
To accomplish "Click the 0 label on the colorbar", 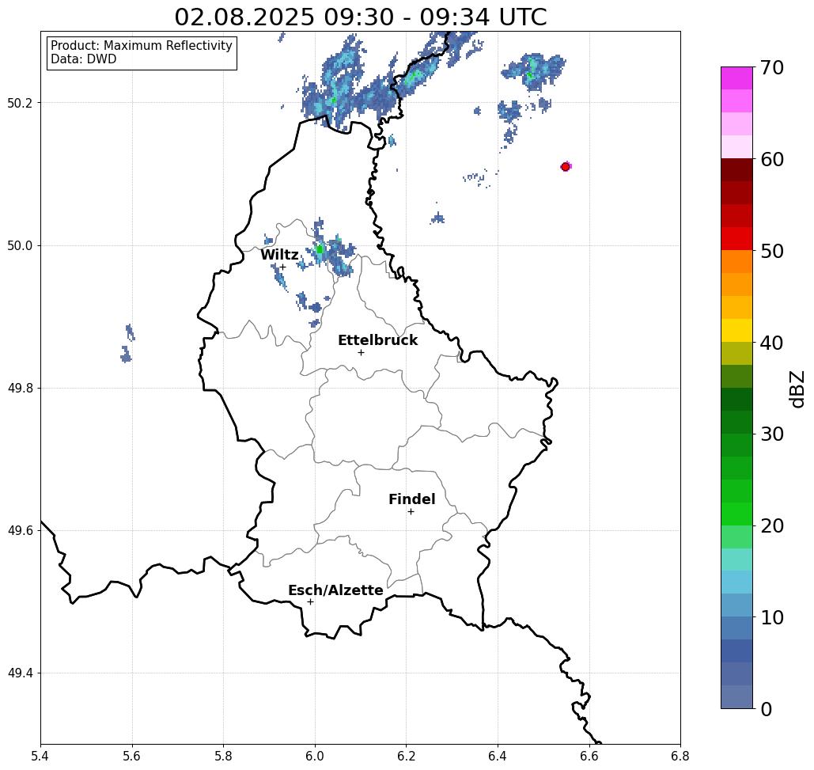I will coord(767,709).
